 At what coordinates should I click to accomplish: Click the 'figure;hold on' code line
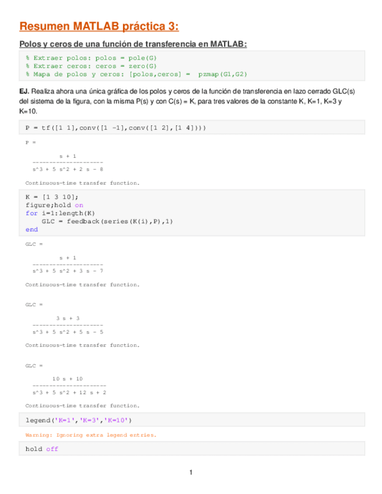point(54,206)
